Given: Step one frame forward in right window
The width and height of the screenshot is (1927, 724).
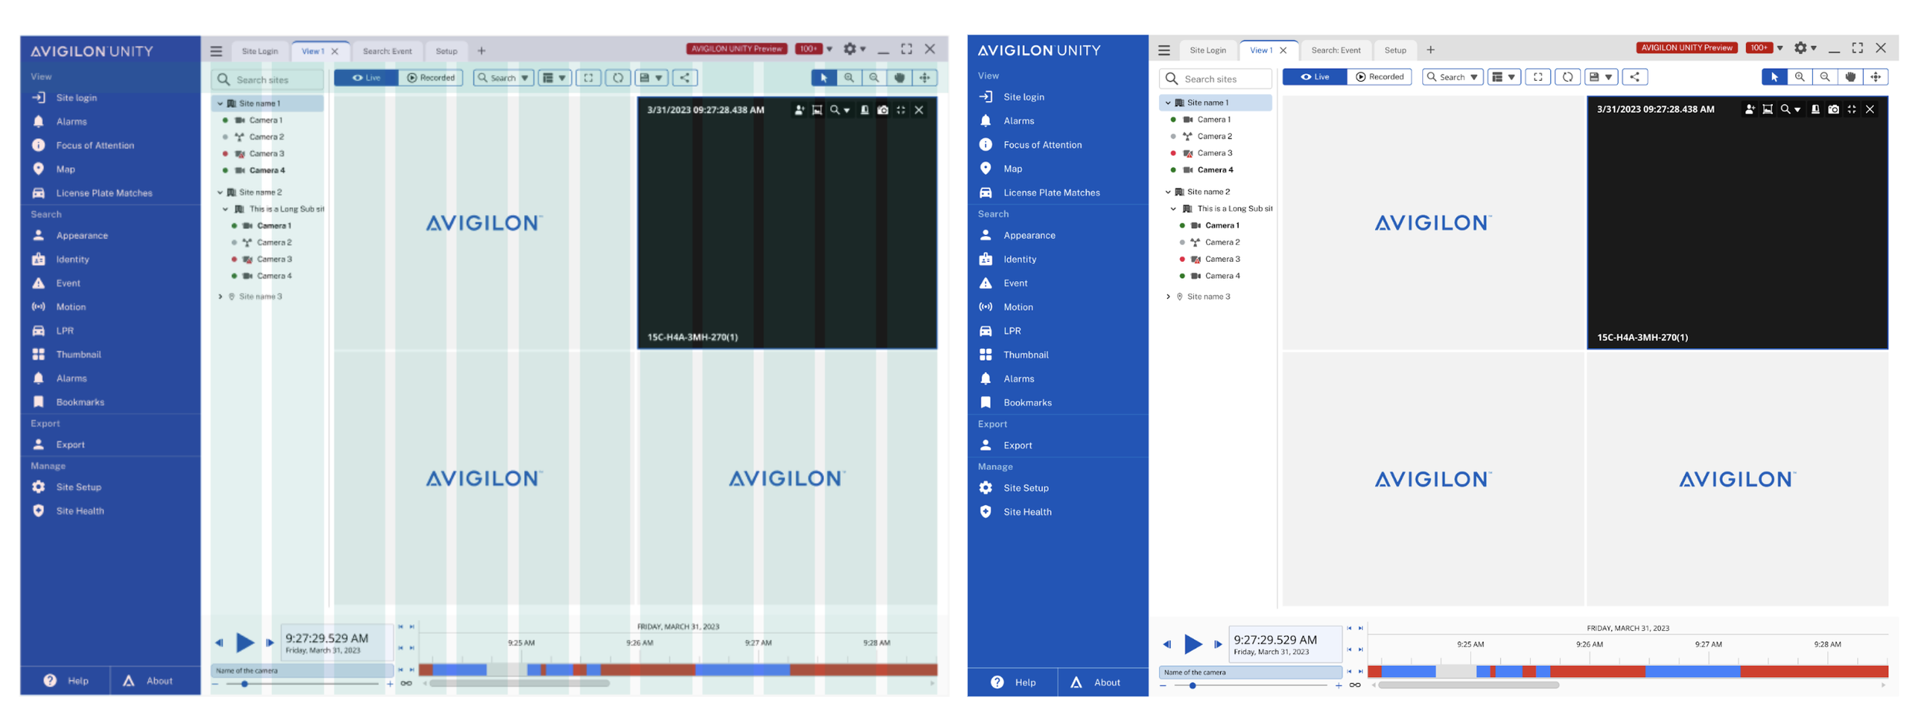Looking at the screenshot, I should pyautogui.click(x=1218, y=644).
